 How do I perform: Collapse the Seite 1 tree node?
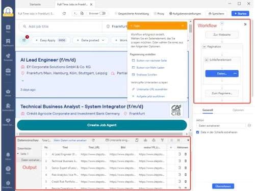pyautogui.click(x=18, y=154)
